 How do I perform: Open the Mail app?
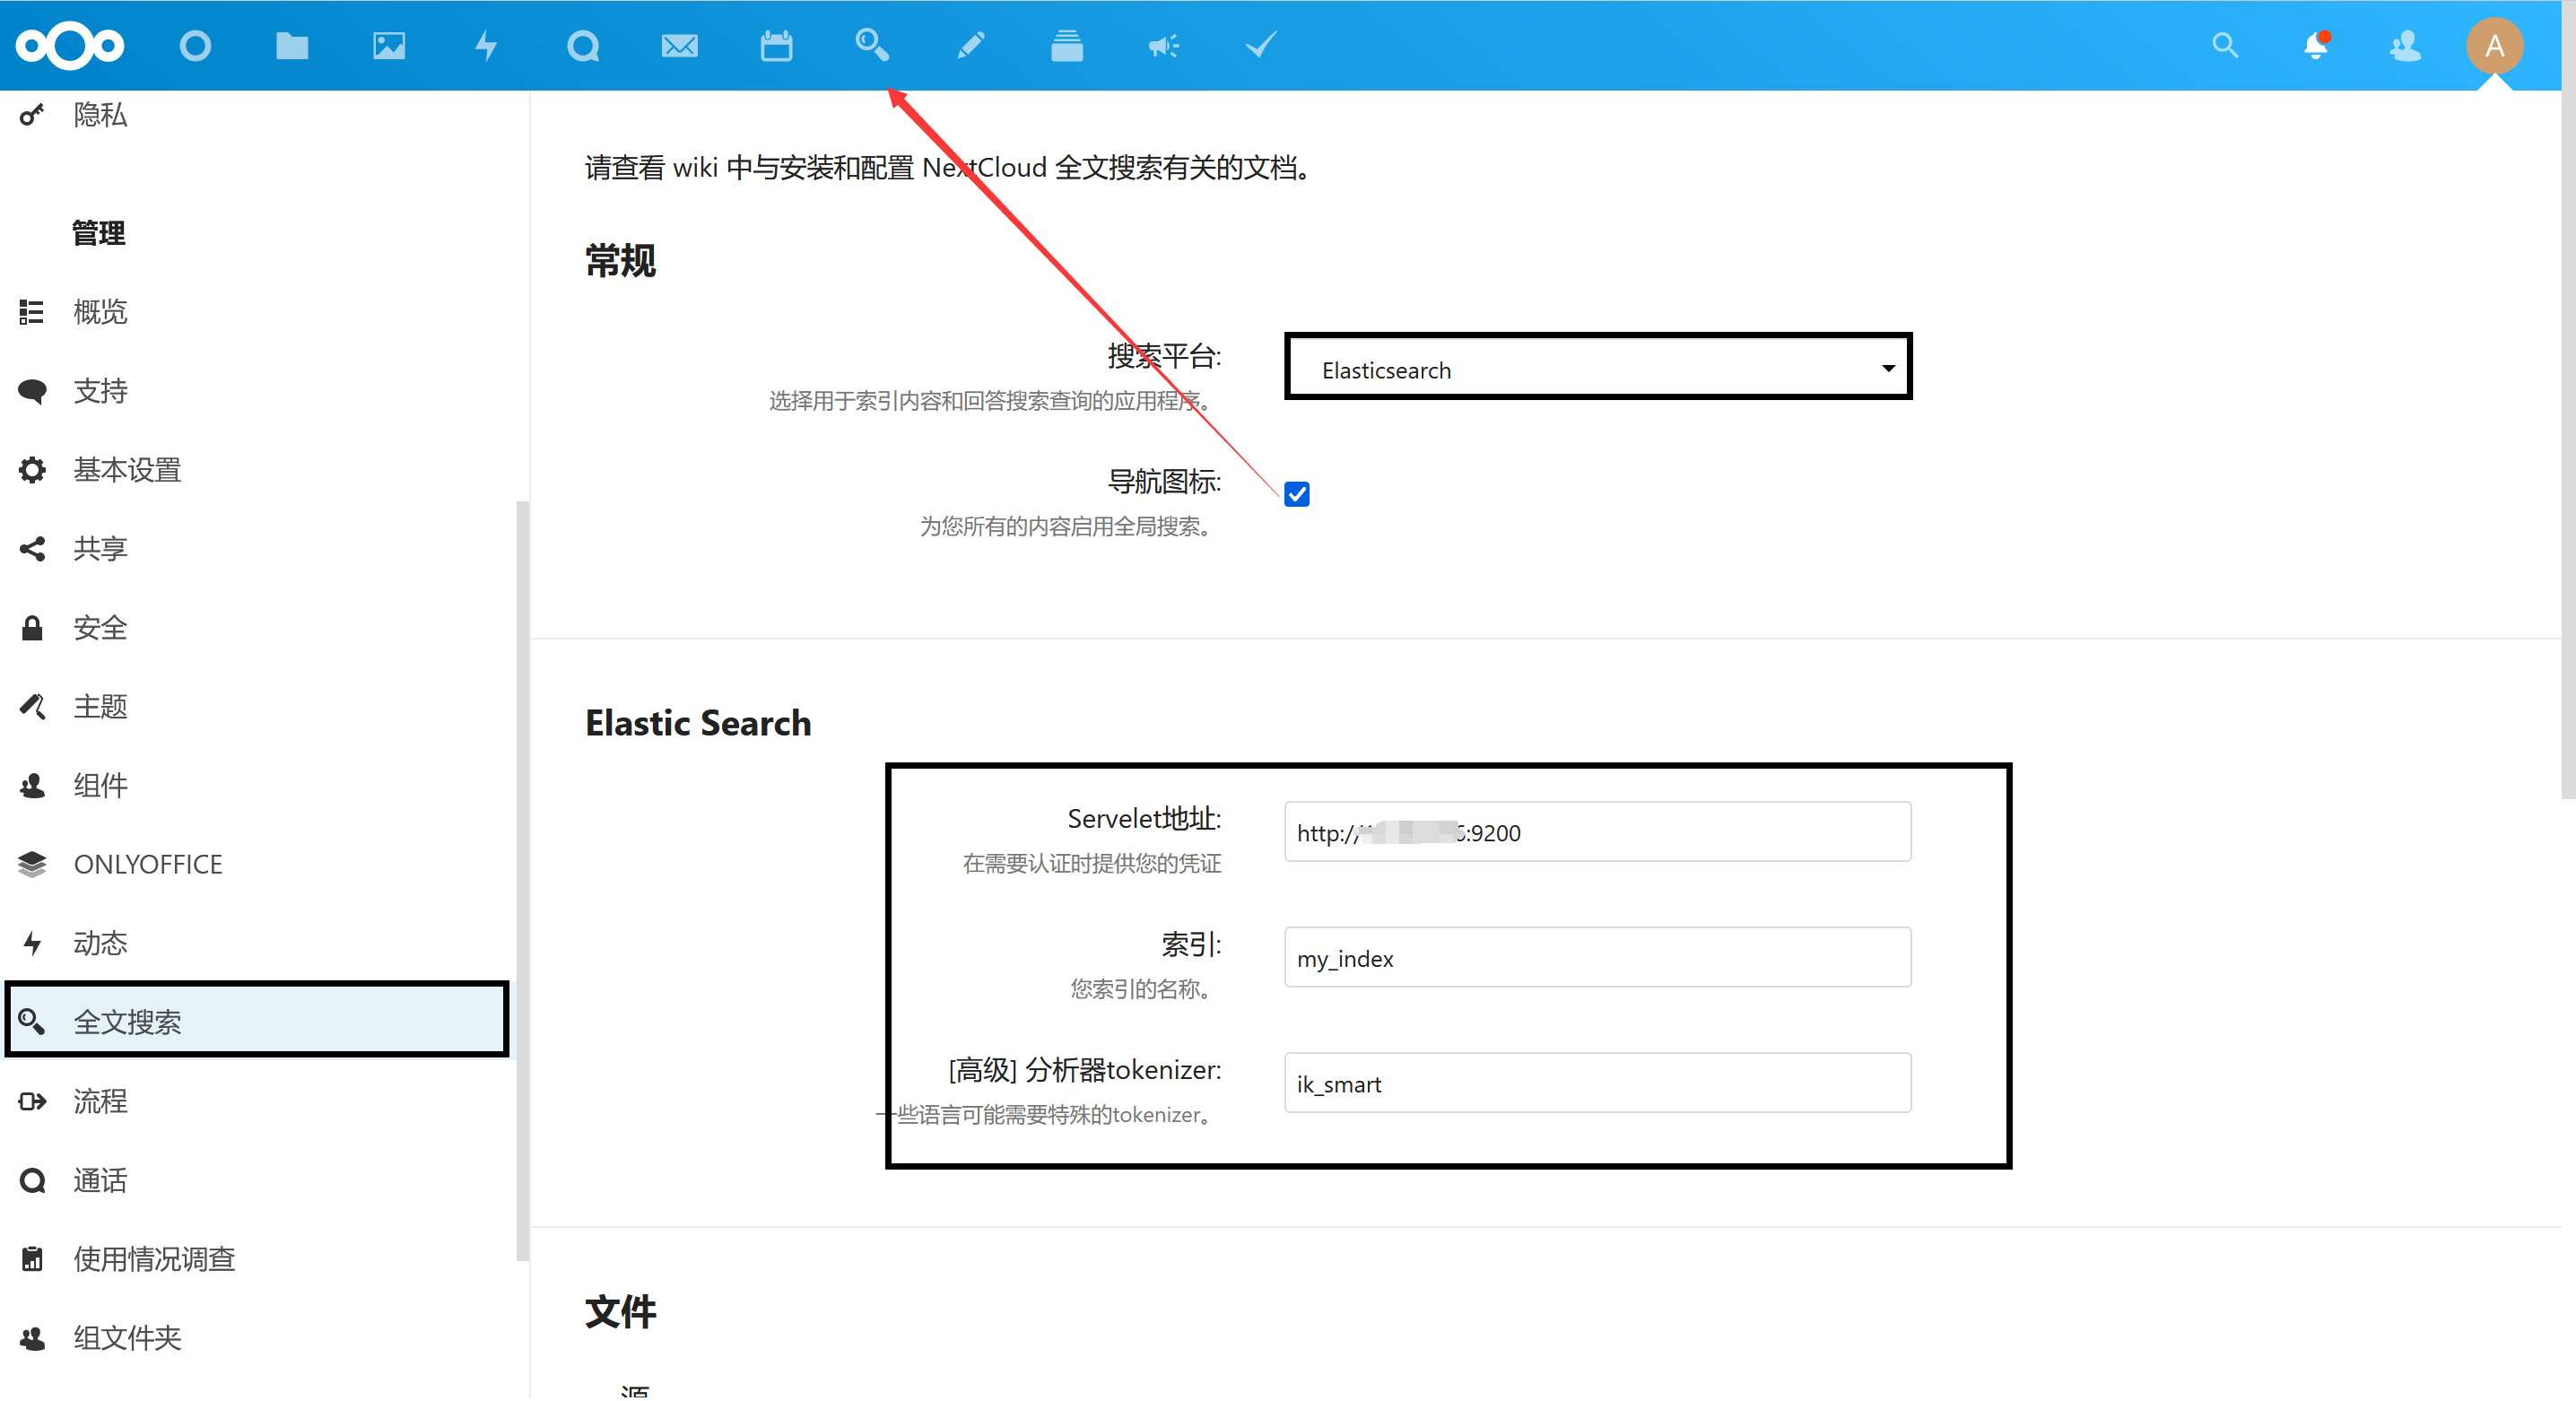tap(679, 45)
